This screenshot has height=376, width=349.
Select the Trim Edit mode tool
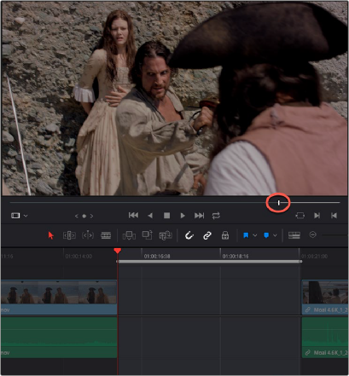click(69, 235)
